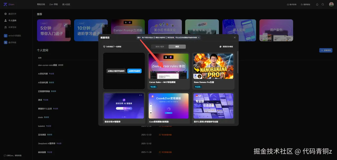Open Cursor Rules + MCP体验模板 thumbnail
The image size is (337, 160).
pos(168,66)
